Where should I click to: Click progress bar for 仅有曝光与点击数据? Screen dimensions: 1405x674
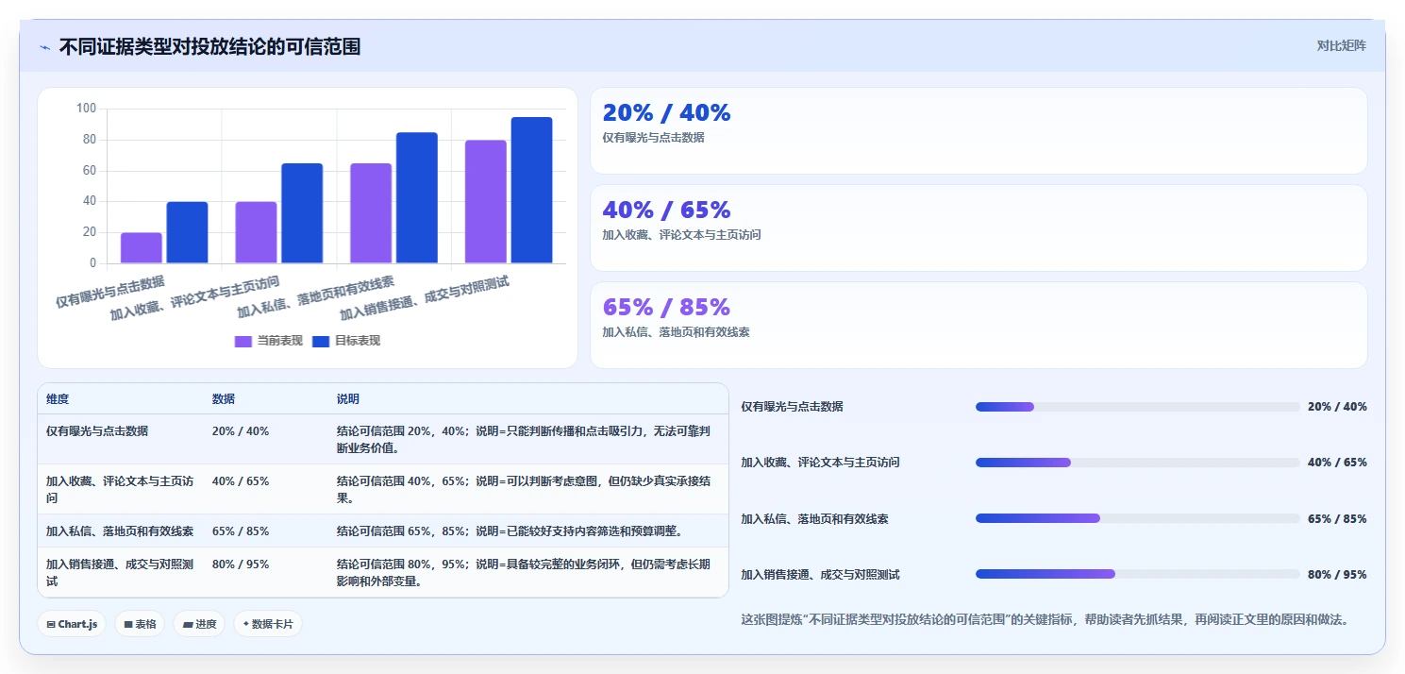[1138, 407]
